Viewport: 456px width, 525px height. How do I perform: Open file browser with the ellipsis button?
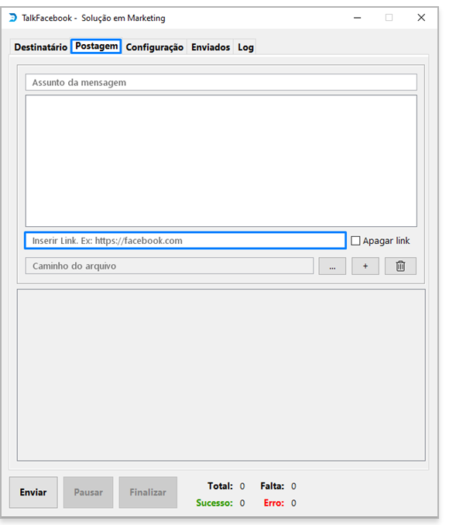(332, 266)
